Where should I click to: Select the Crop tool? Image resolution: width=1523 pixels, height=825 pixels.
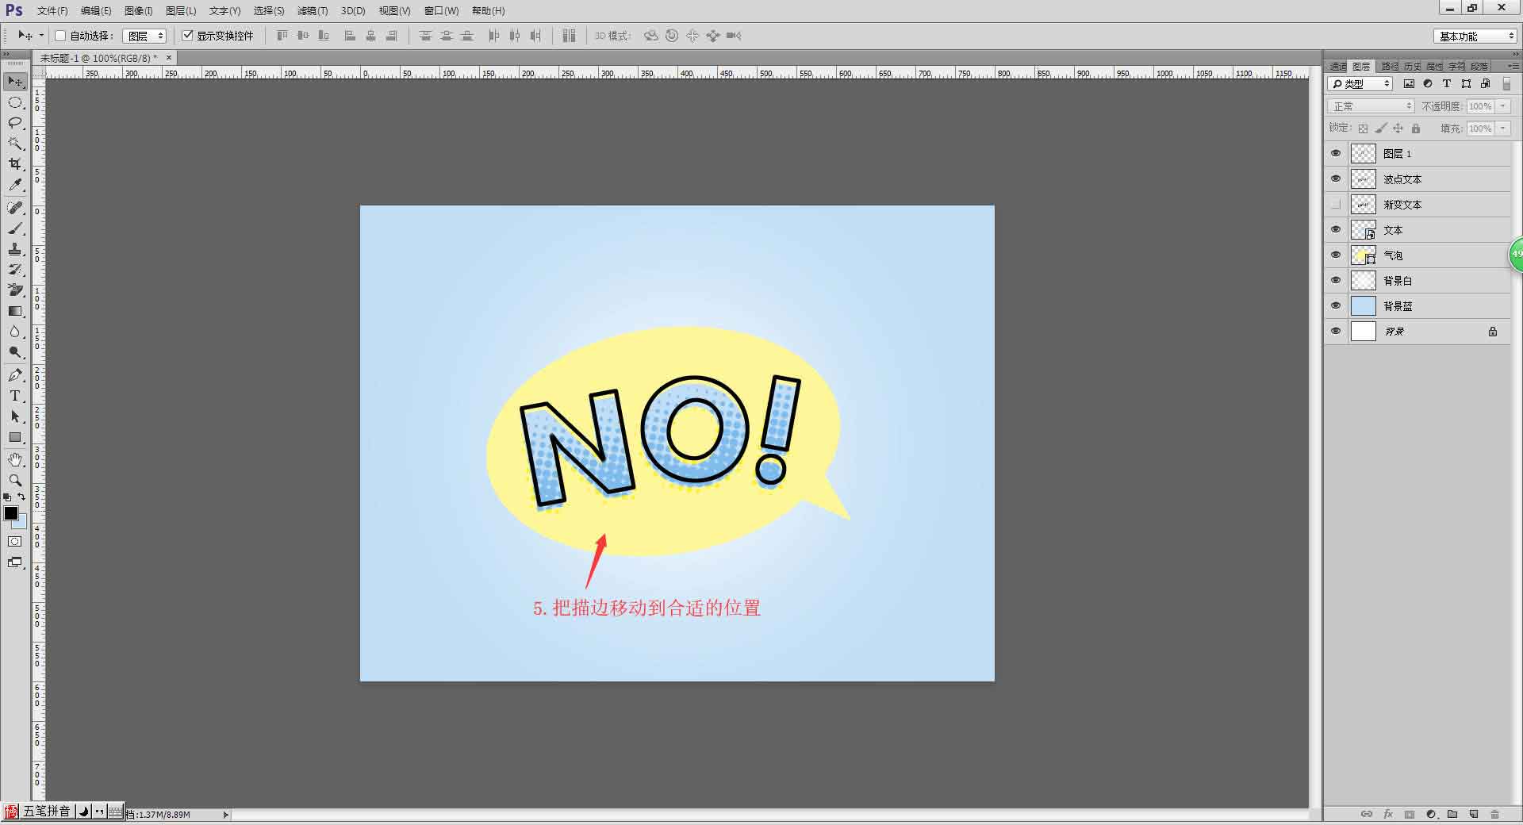click(15, 164)
